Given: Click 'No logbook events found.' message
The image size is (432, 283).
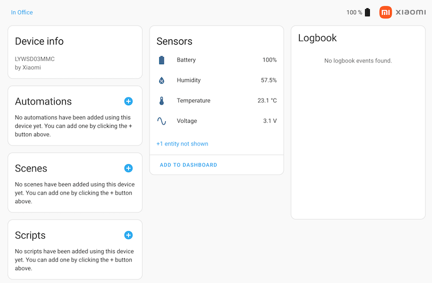Looking at the screenshot, I should [x=358, y=61].
